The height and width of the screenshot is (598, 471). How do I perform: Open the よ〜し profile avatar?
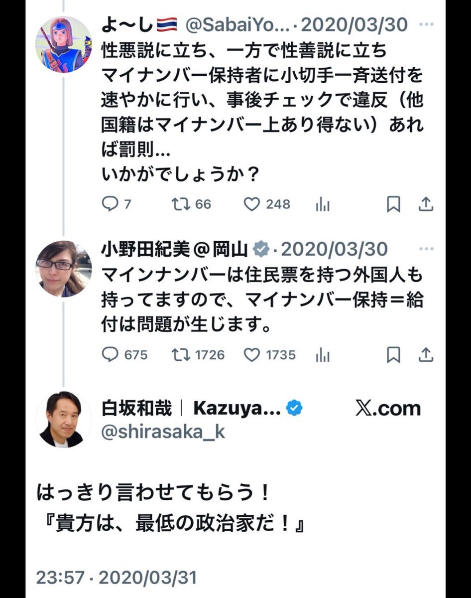pos(63,44)
